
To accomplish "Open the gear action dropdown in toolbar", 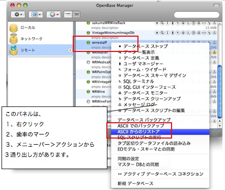I will tap(18, 14).
